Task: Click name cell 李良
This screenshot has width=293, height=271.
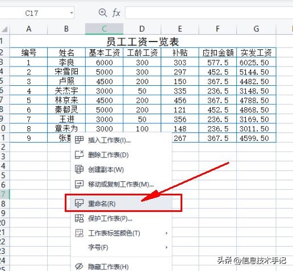Action: click(x=66, y=62)
